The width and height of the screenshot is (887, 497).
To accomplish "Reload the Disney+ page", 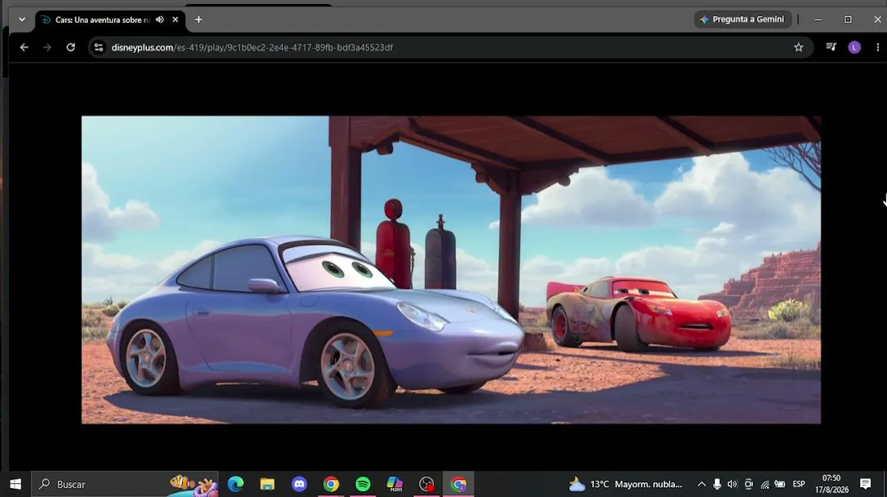I will coord(70,47).
